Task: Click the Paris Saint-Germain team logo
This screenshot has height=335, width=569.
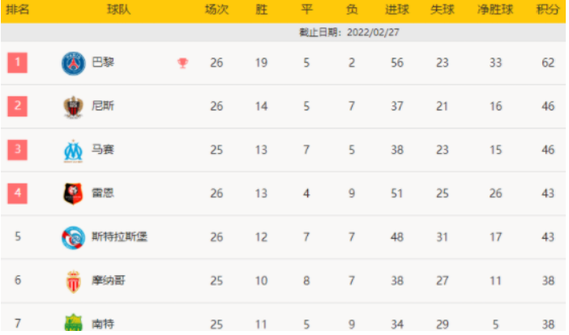Action: tap(73, 63)
